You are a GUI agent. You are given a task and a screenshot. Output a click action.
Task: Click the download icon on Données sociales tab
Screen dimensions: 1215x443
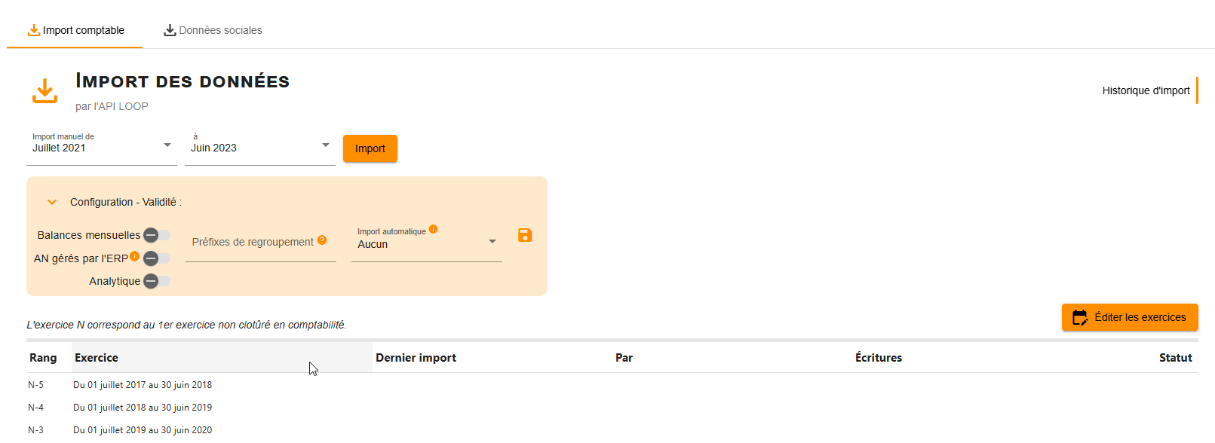click(170, 30)
